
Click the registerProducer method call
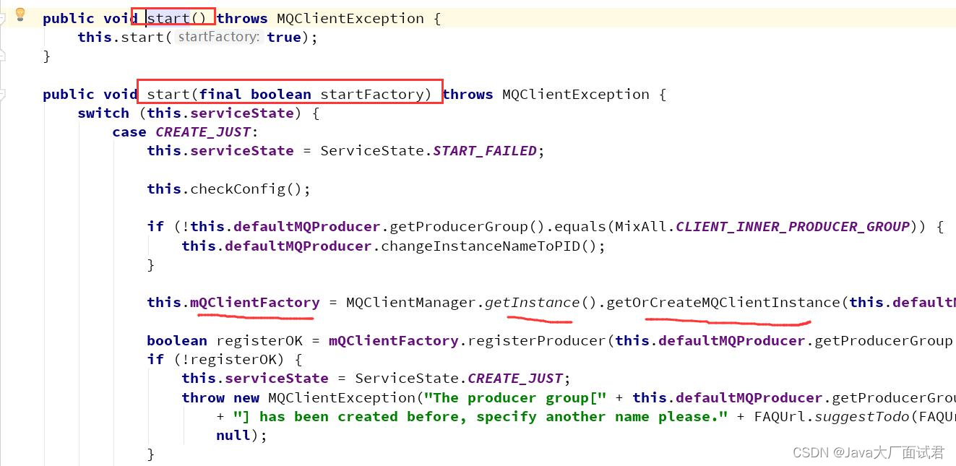(x=537, y=340)
